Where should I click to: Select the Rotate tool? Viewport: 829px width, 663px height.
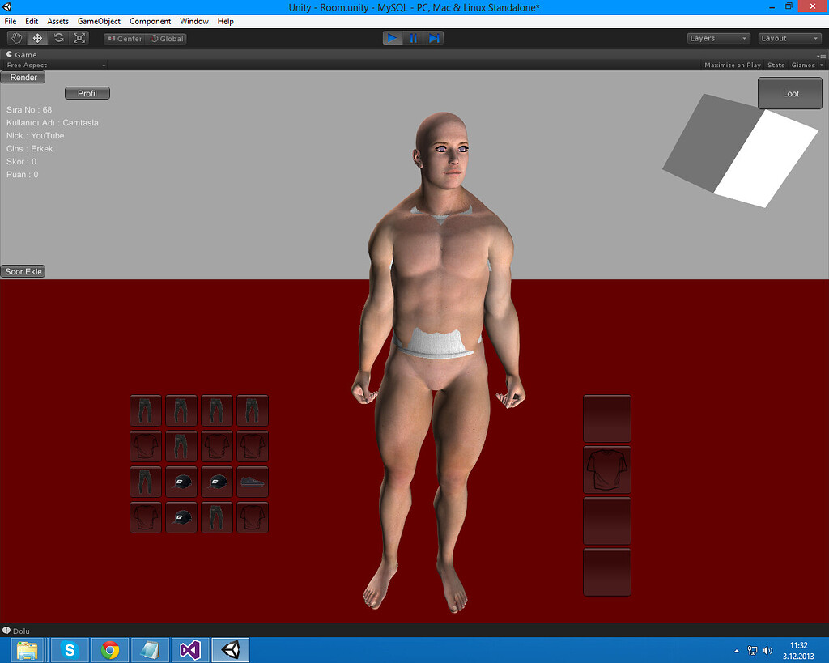(x=57, y=37)
